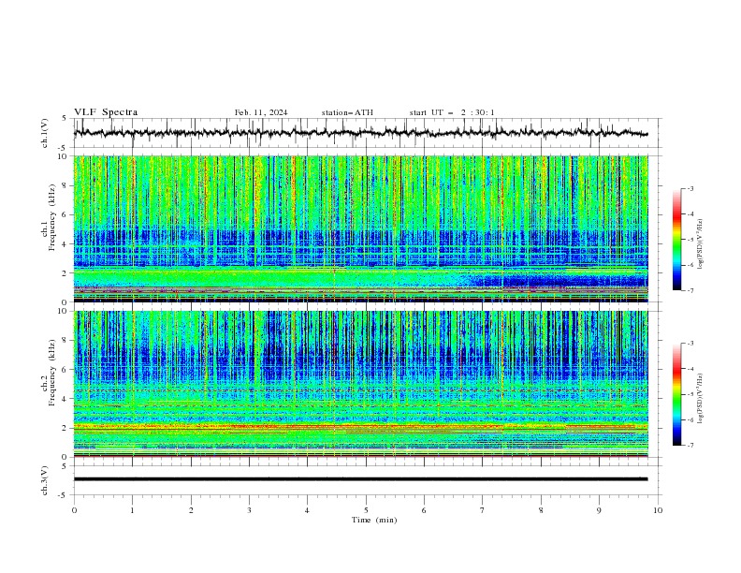Click the "10" tick on the time axis
The image size is (741, 573).
coord(658,510)
